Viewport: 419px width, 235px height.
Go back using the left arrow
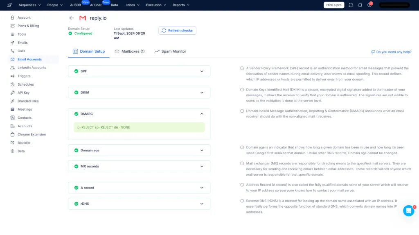click(x=71, y=18)
